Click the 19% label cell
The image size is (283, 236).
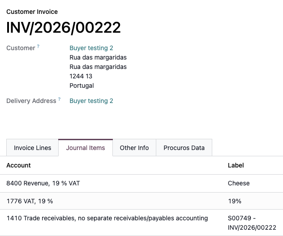235,201
